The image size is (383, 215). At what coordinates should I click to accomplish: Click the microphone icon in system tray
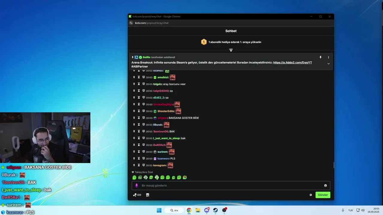click(343, 210)
